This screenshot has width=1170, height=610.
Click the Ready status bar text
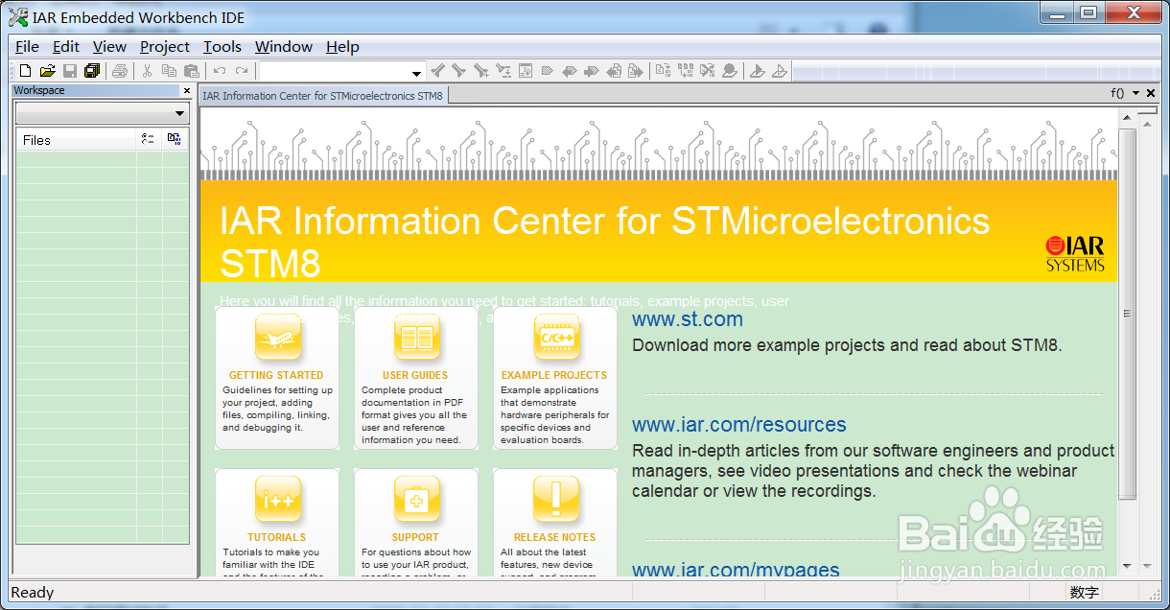tap(33, 593)
